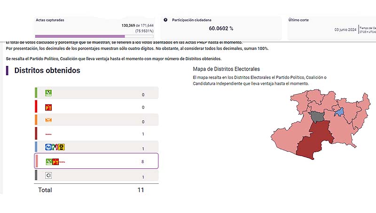Click the PT party logo
Viewport: 376px width, 213px height.
(48, 107)
